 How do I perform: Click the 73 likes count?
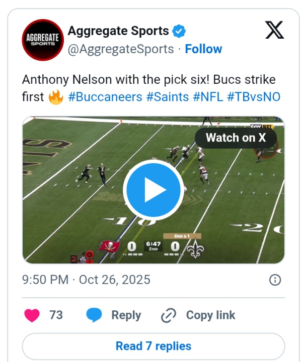click(56, 315)
